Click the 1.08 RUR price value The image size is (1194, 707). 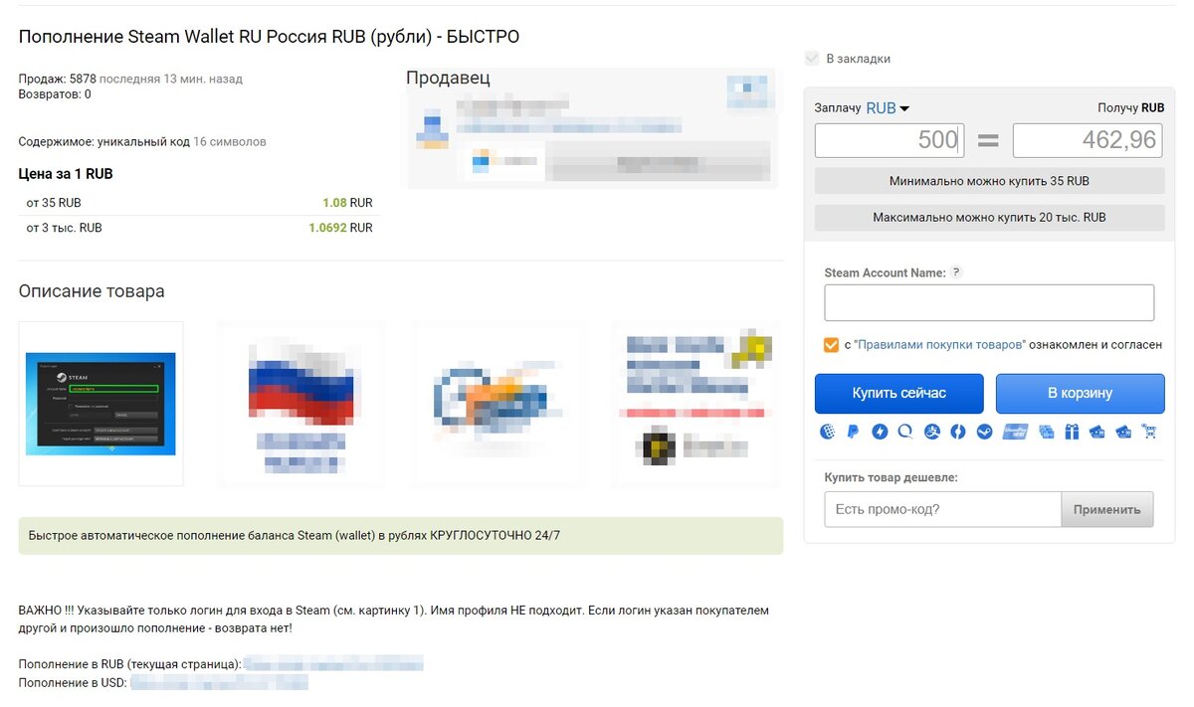click(x=347, y=203)
